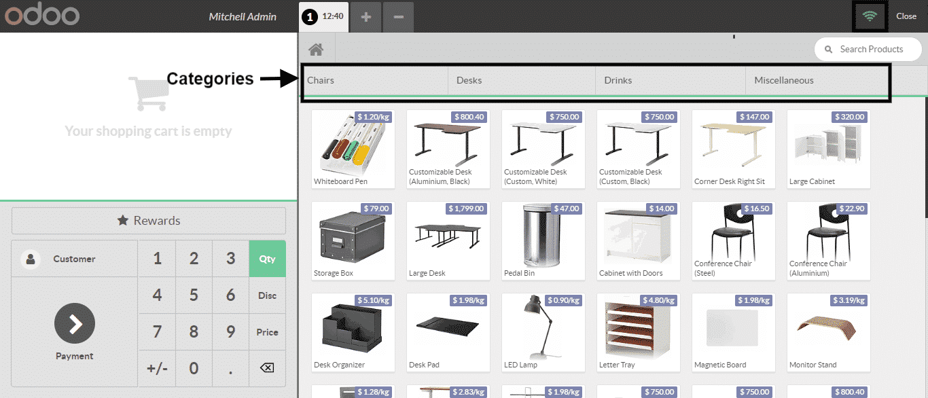Show the Miscellaneous category

point(815,80)
